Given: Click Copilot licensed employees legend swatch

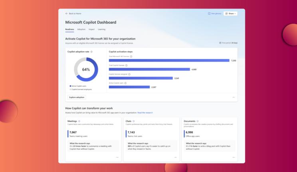Looking at the screenshot, I should [70, 89].
